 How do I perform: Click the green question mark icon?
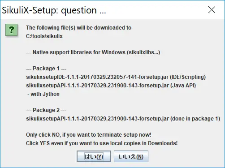[x=12, y=30]
